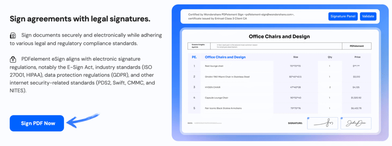392x146 pixels.
Task: Click the $3,510 price
Action: pos(356,77)
